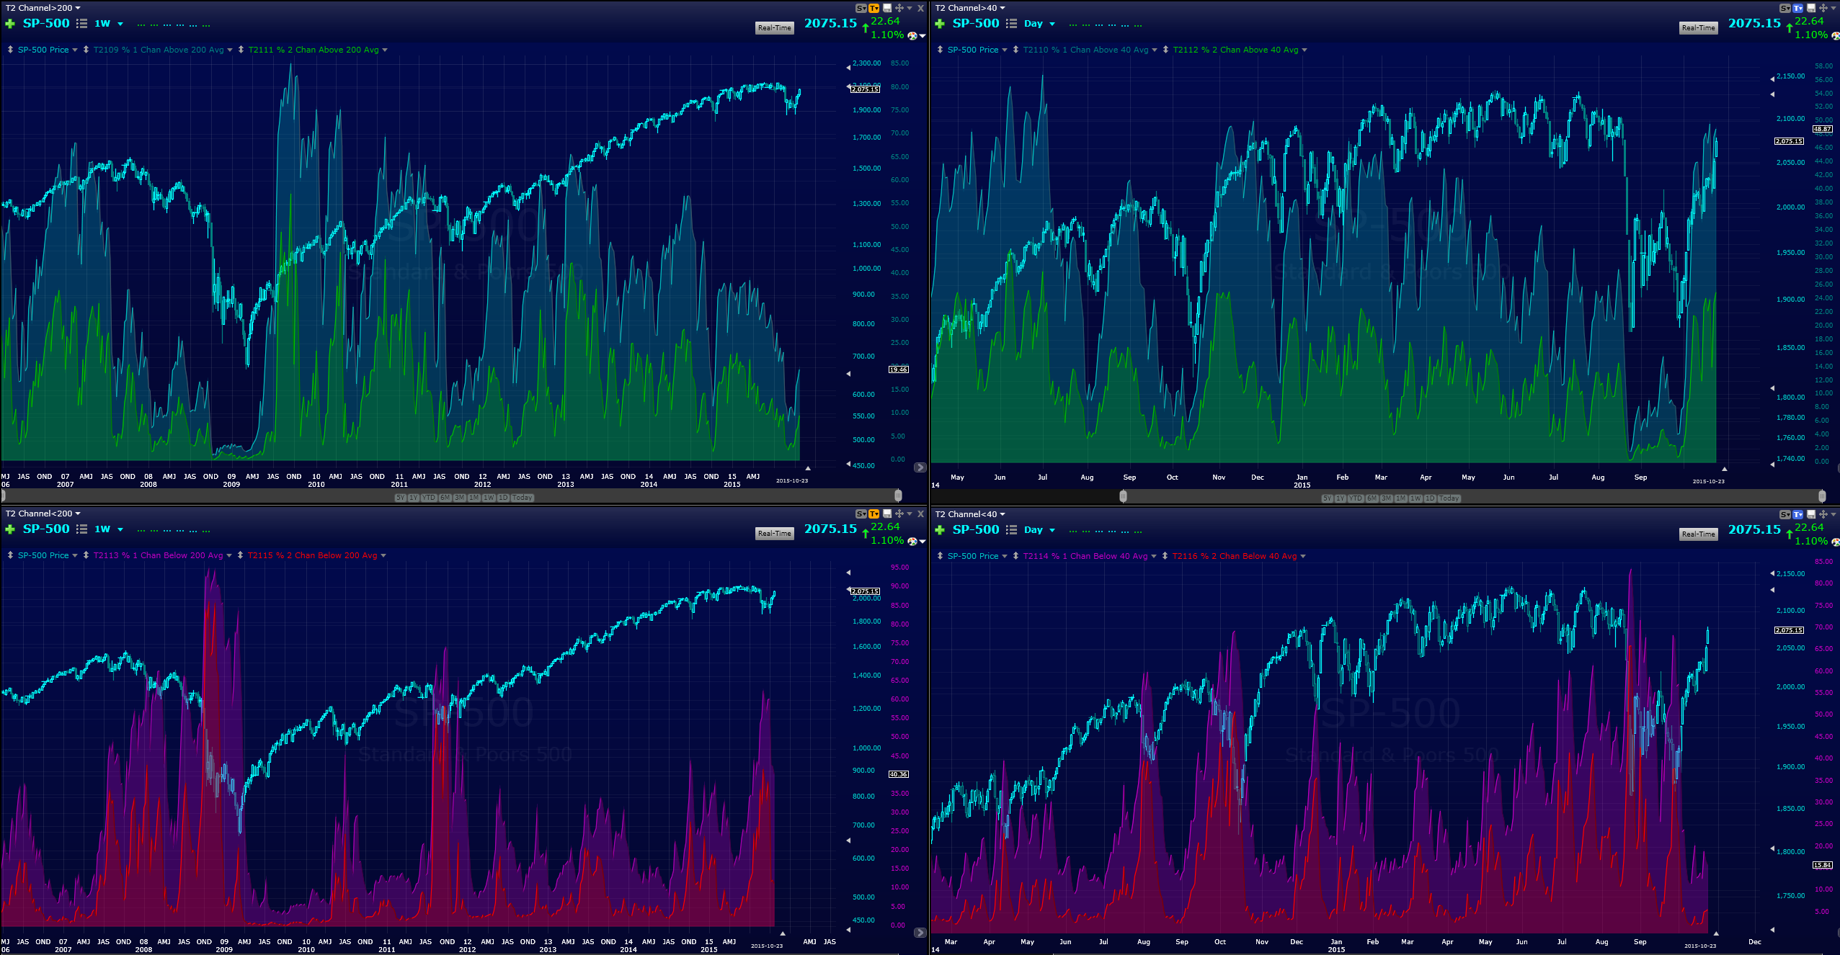Image resolution: width=1840 pixels, height=955 pixels.
Task: Expand T2116 % 2 Chan Below 40 Avg dropdown
Action: [1303, 557]
